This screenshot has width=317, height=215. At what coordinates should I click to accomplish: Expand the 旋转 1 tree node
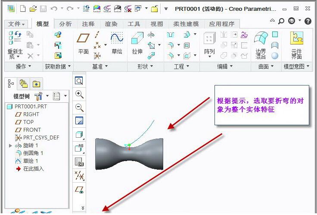10,145
